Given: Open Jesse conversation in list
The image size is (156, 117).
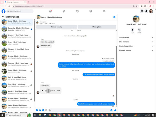Looking at the screenshot, I should coord(17,43).
